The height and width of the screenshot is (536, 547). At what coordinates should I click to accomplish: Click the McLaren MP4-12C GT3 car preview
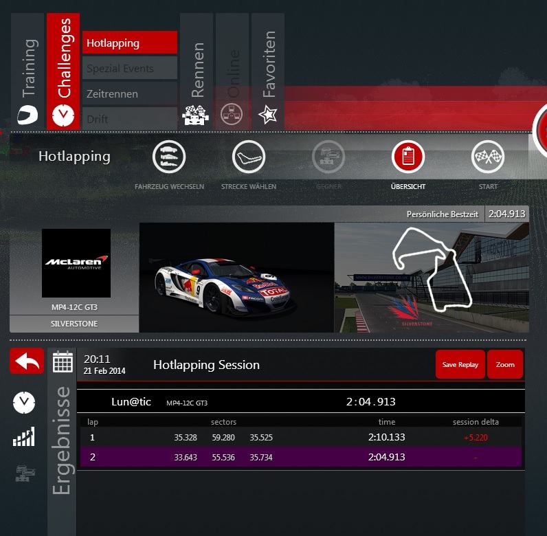pos(236,278)
